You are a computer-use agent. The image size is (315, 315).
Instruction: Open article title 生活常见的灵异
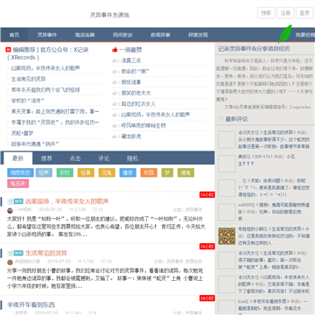coord(46,253)
